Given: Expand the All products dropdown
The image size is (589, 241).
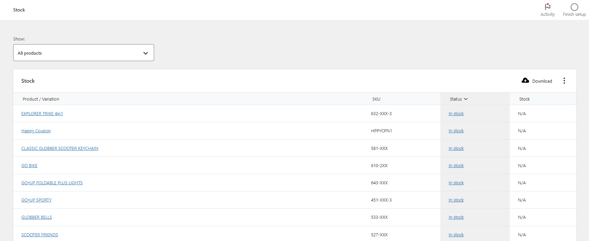Looking at the screenshot, I should [84, 53].
